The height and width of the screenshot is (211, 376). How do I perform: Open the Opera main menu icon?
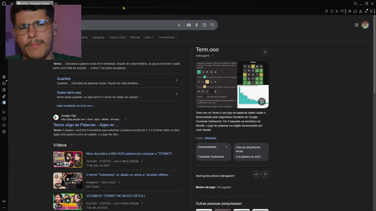pos(4,4)
